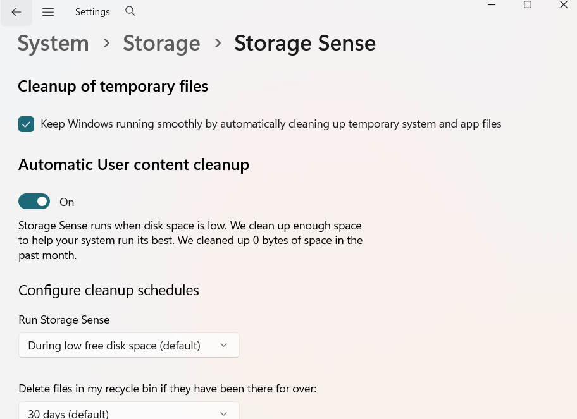Uncheck the temporary system files cleanup checkbox
This screenshot has height=419, width=577.
[26, 124]
